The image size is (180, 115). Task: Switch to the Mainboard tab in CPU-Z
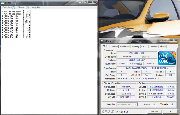125,47
